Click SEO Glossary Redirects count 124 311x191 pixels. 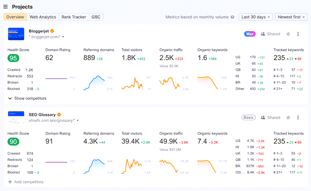[x=30, y=160]
